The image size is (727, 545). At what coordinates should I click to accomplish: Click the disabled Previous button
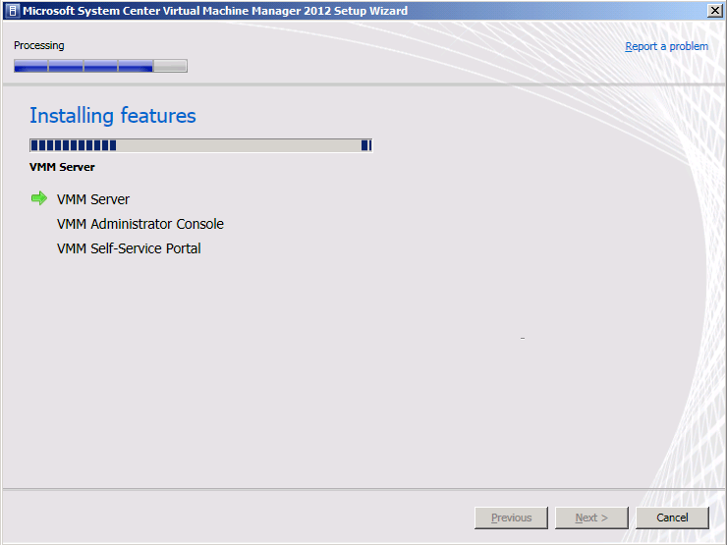tap(511, 518)
